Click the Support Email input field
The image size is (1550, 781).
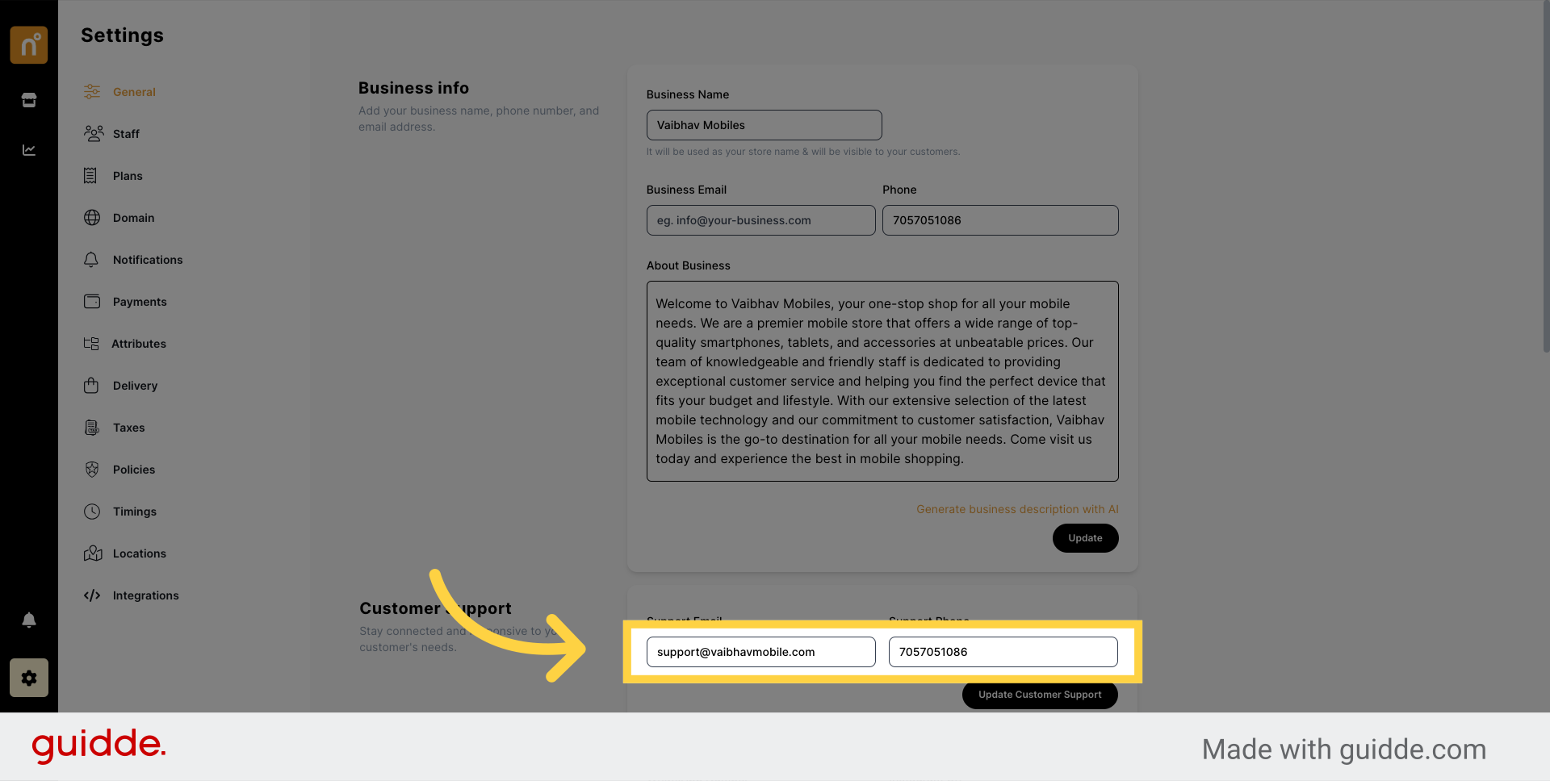pos(760,652)
